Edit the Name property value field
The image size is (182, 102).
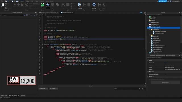click(173, 67)
